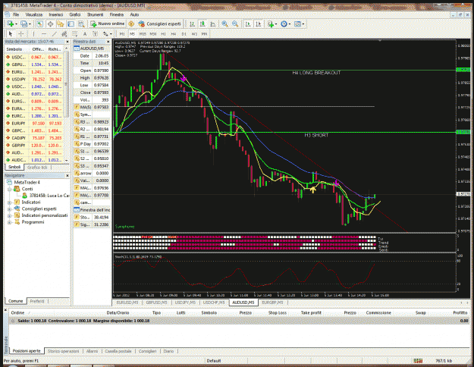Click the chart templates icon

pos(297,24)
